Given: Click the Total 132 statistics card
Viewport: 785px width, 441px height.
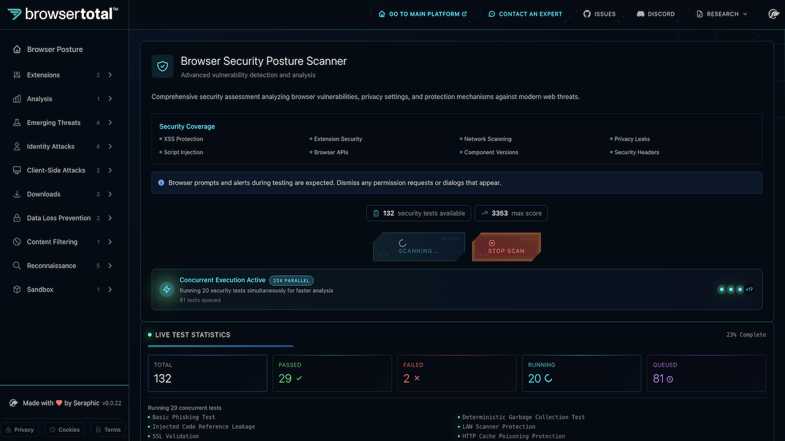Looking at the screenshot, I should [207, 373].
